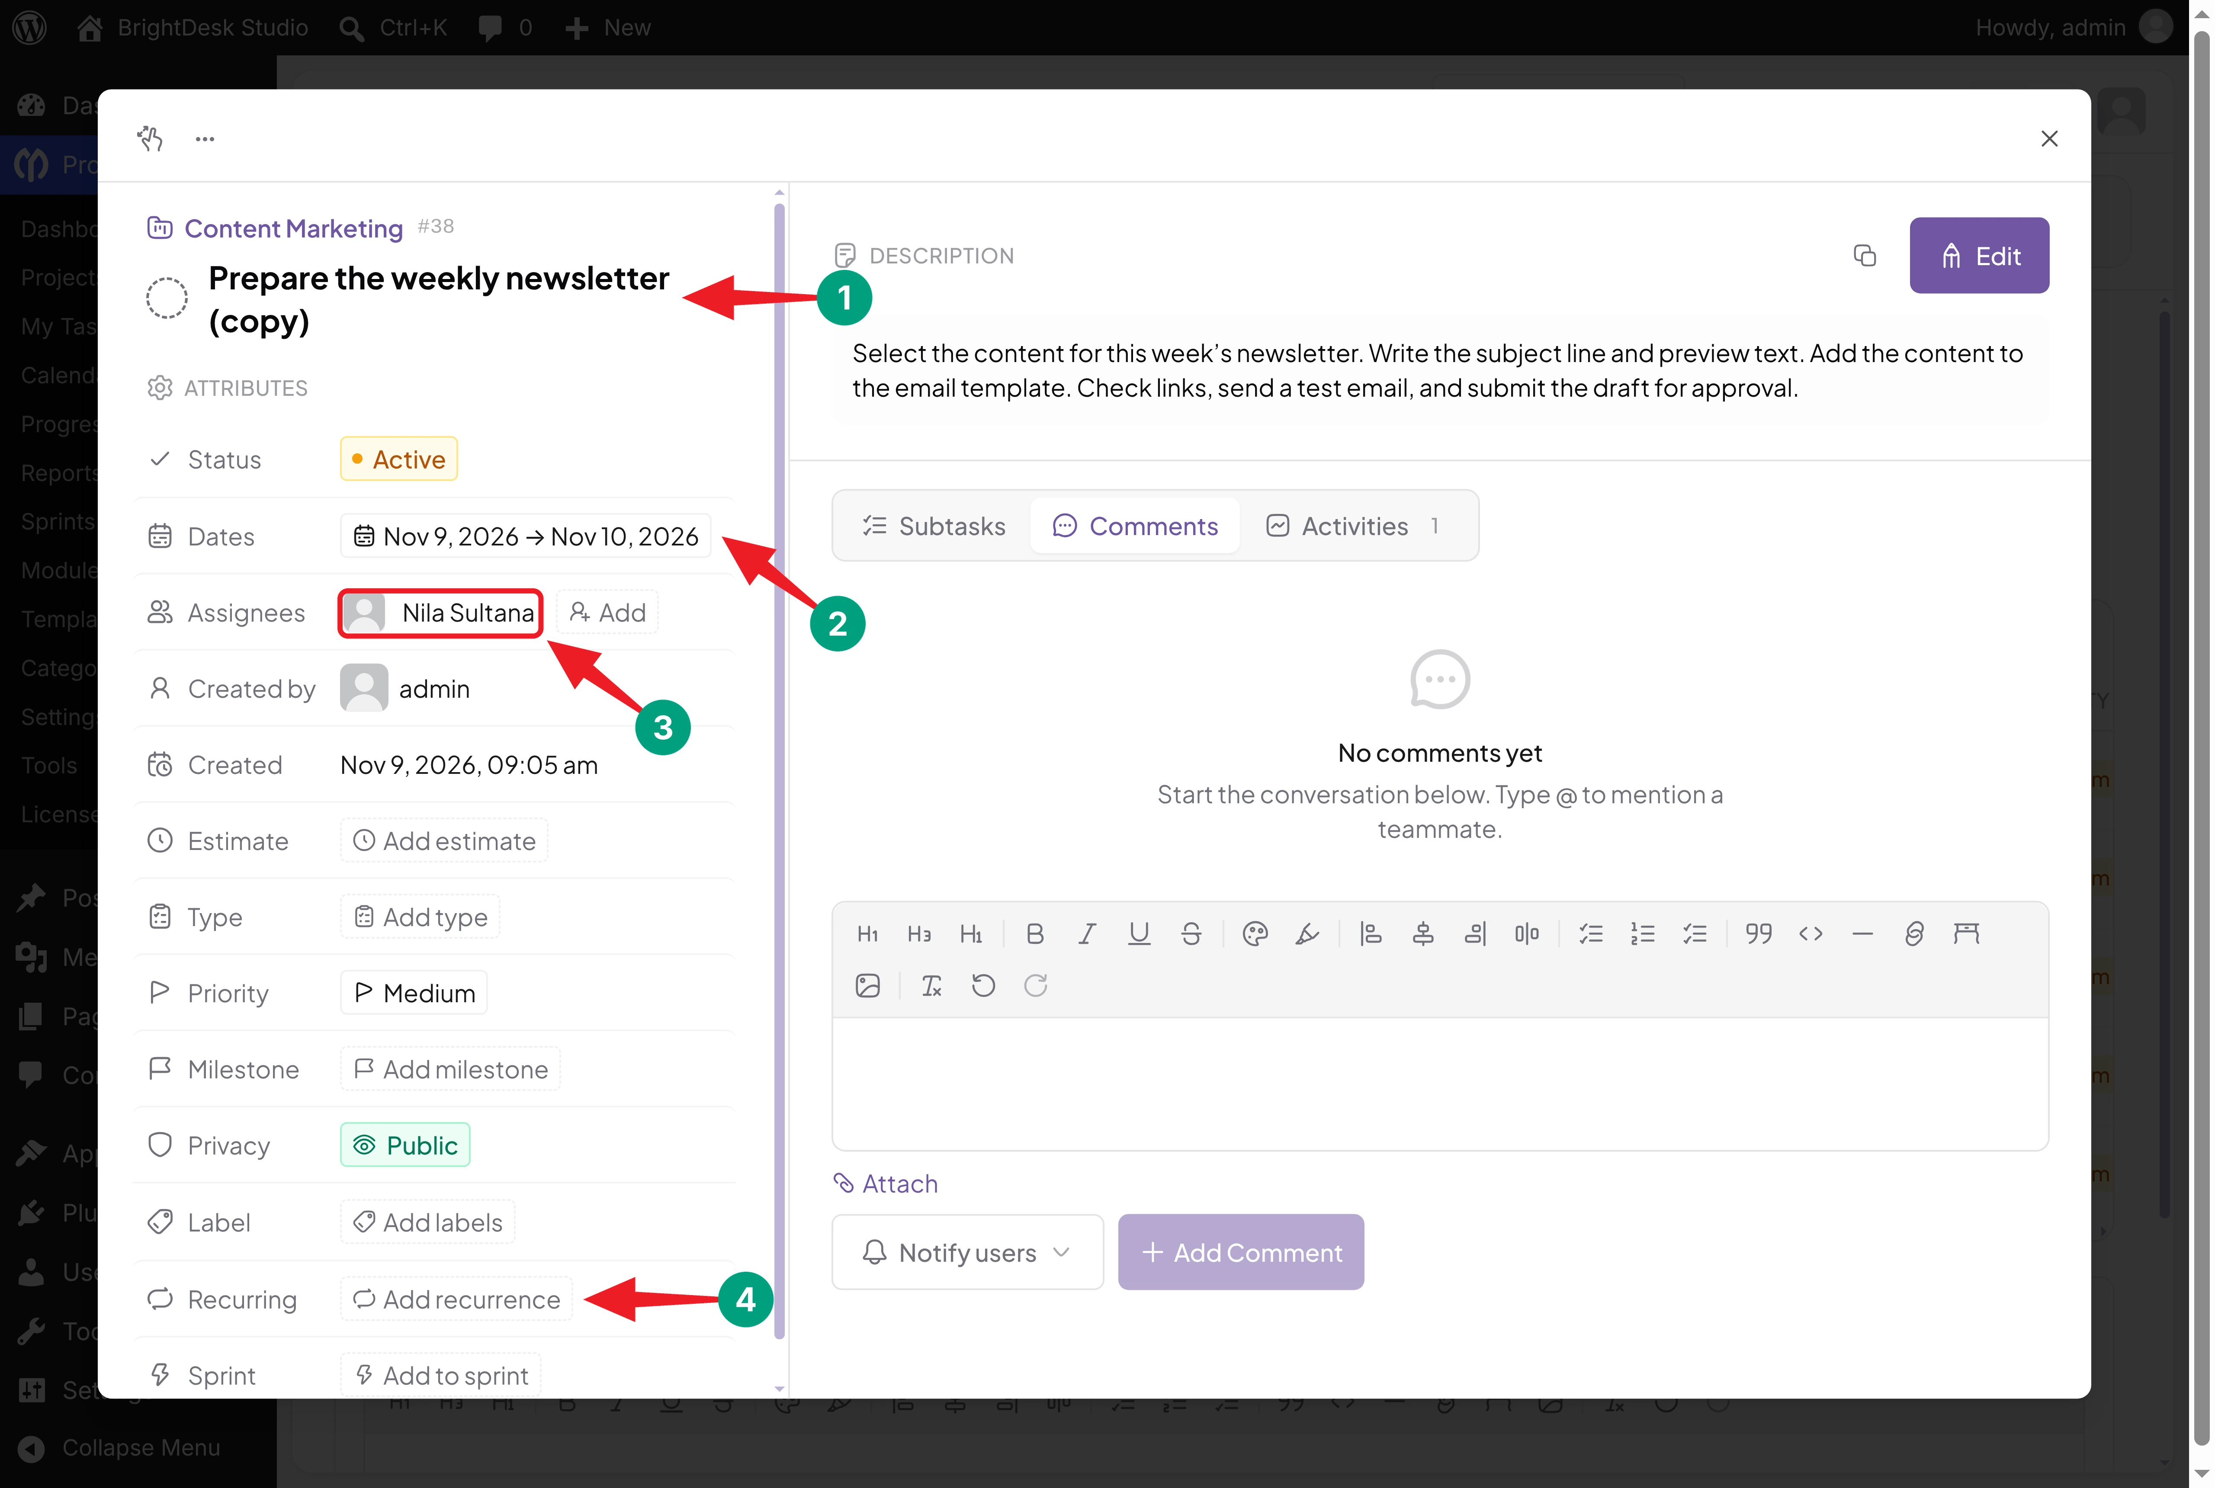Apply strikethrough formatting in comment editor

coord(1191,934)
